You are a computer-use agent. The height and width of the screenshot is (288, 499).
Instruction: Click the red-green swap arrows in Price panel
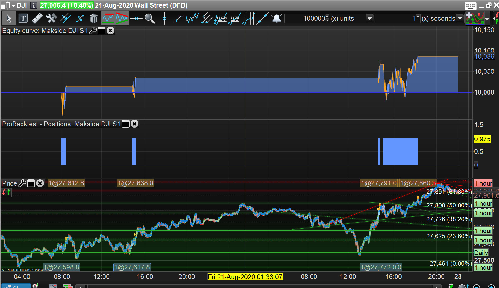(6, 192)
